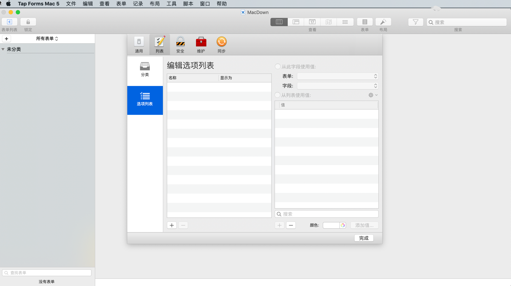Open the 工具 menu

click(x=171, y=4)
